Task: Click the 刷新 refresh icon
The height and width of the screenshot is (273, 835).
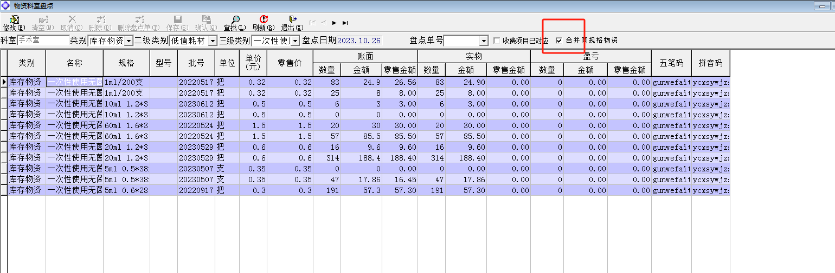Action: click(264, 19)
